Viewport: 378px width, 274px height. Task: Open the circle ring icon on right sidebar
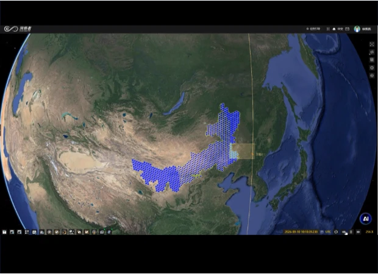click(x=372, y=68)
